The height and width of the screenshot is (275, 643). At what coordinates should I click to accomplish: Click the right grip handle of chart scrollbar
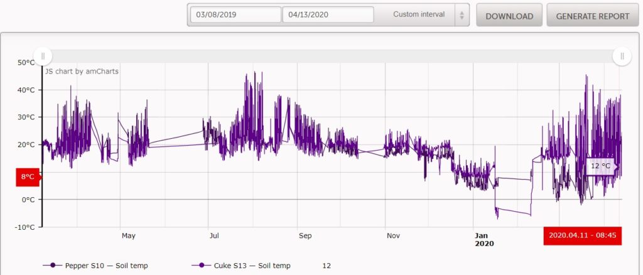[622, 56]
